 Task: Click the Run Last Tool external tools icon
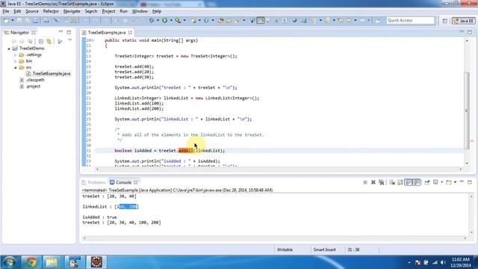point(178,20)
